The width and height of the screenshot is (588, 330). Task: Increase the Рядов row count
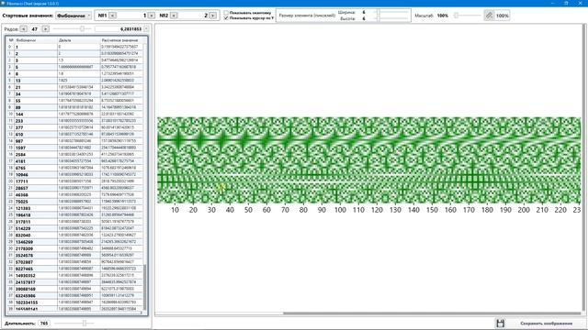45,28
